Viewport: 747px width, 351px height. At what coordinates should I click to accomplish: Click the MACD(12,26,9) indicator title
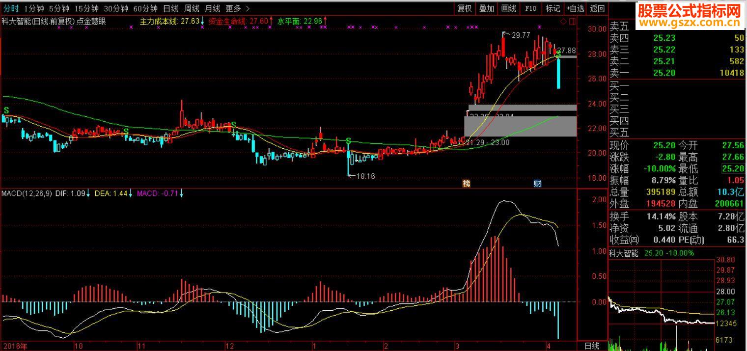(26, 193)
